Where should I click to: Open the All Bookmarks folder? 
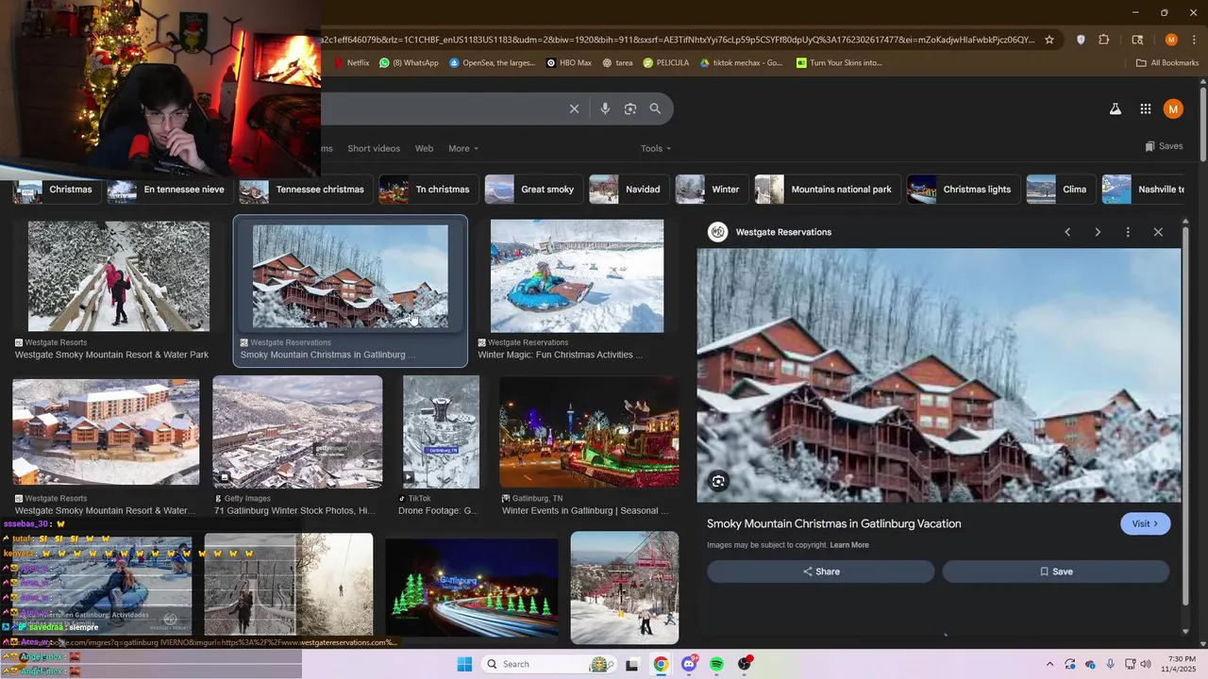coord(1167,63)
